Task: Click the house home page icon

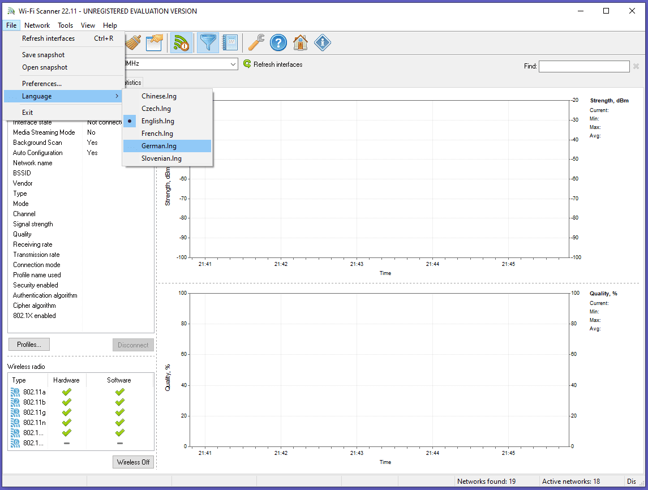Action: pos(301,42)
